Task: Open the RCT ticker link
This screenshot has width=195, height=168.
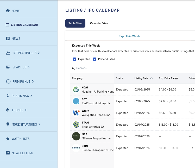Action: 84,99
